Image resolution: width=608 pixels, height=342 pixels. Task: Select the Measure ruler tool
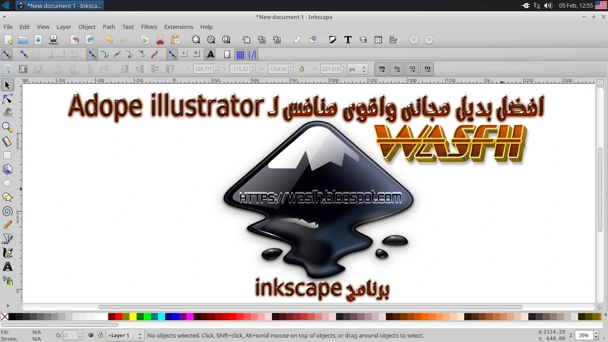7,141
